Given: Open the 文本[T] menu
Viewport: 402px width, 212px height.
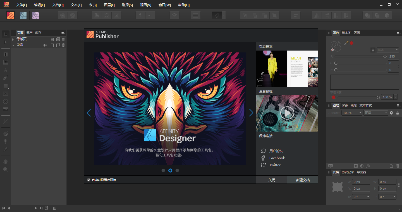Looking at the screenshot, I should pyautogui.click(x=76, y=5).
